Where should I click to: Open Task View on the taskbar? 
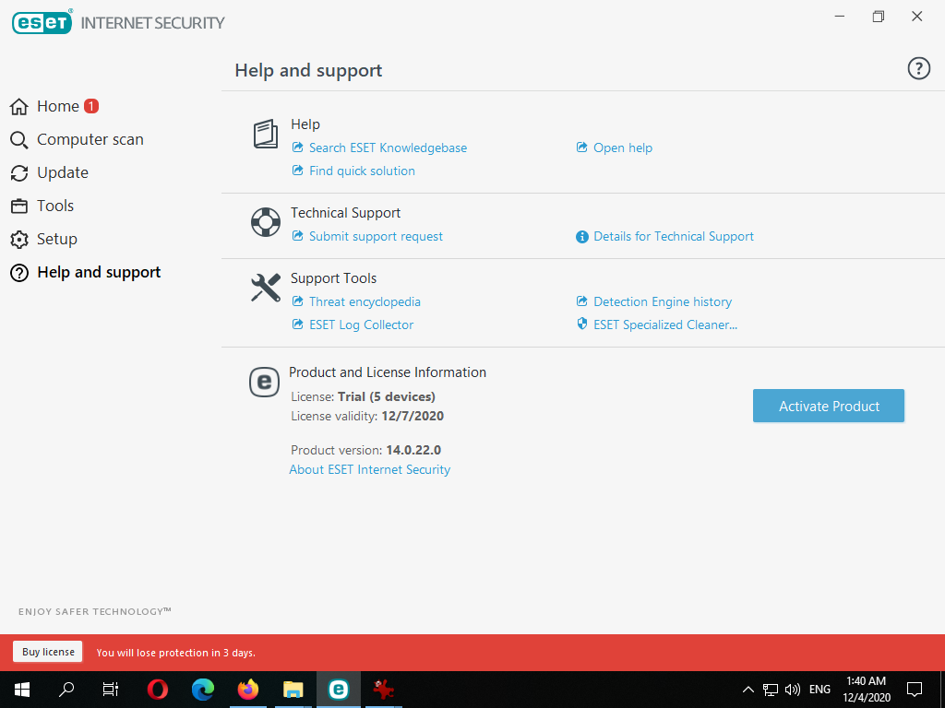(111, 690)
